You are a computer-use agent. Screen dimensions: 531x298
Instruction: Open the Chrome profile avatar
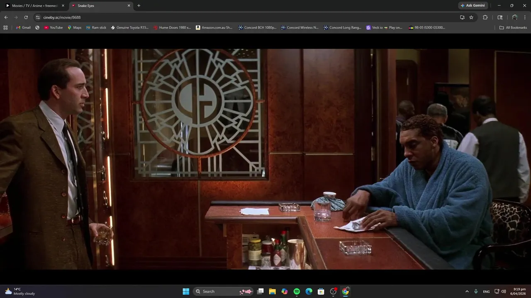pyautogui.click(x=515, y=17)
